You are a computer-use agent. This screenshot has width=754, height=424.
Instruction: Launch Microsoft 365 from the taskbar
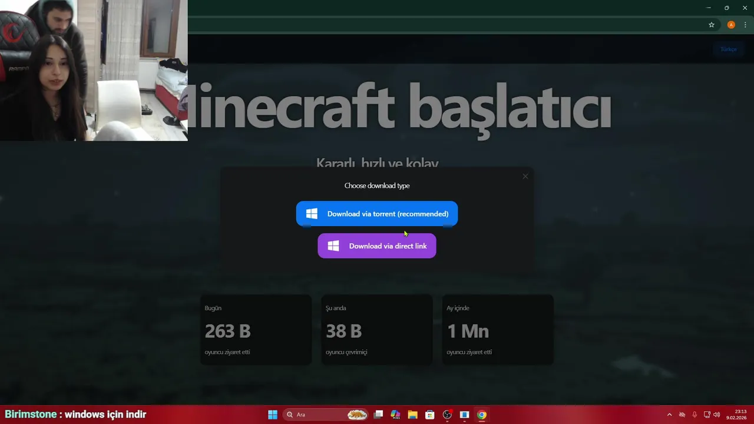point(395,415)
